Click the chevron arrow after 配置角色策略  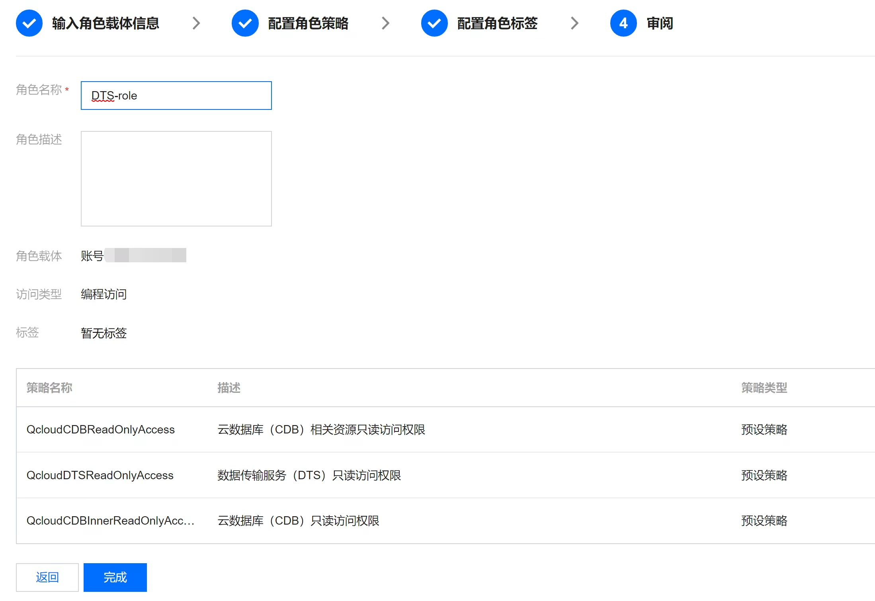385,23
